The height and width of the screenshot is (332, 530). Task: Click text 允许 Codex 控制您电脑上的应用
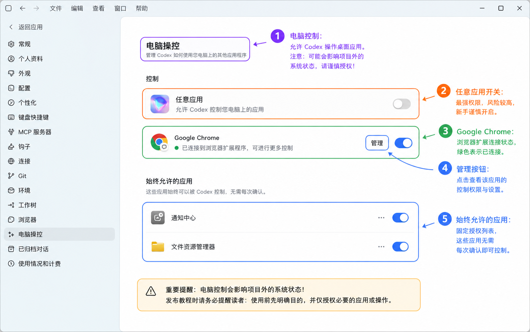coord(220,110)
